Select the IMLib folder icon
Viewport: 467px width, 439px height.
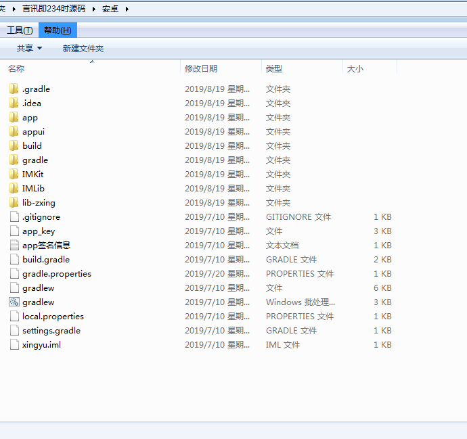click(14, 188)
